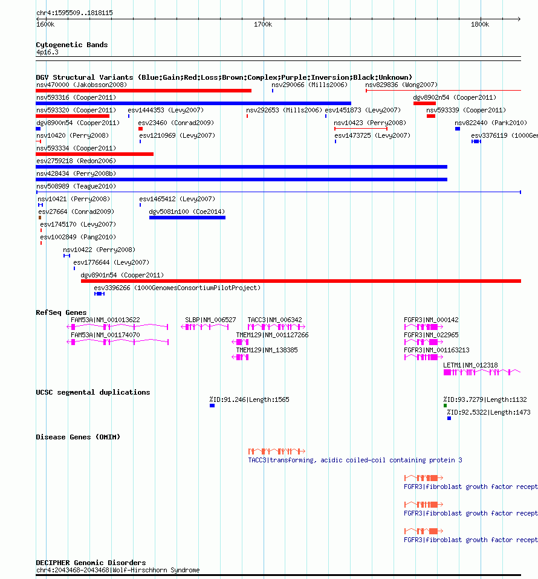Select the nsv822440 (Park2010) blue block
Screen dimensions: 538x579
tap(458, 129)
